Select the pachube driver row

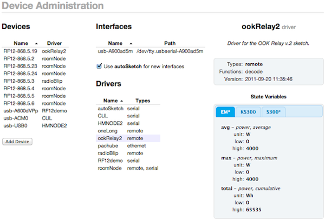[x=128, y=145]
